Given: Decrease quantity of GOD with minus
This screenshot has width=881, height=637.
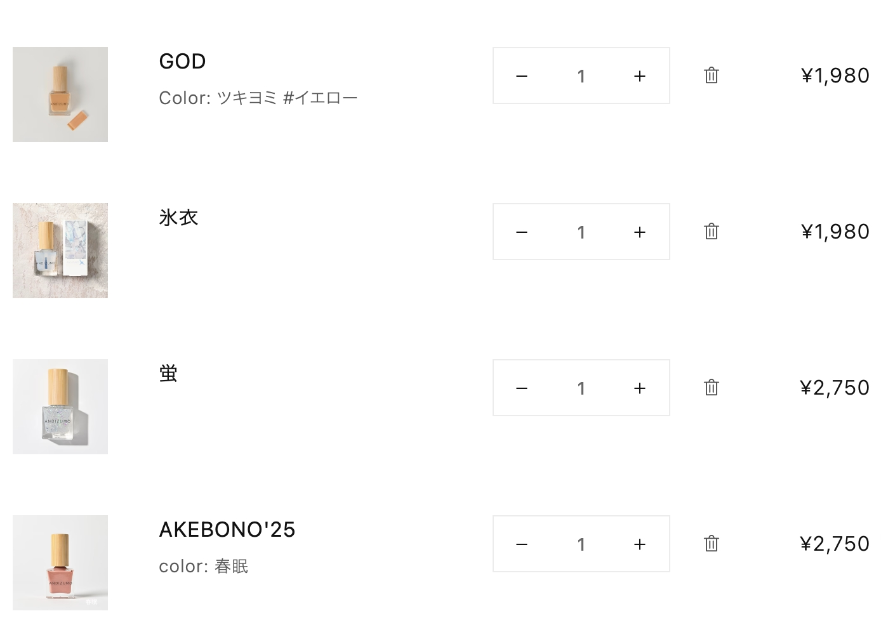Looking at the screenshot, I should [522, 76].
